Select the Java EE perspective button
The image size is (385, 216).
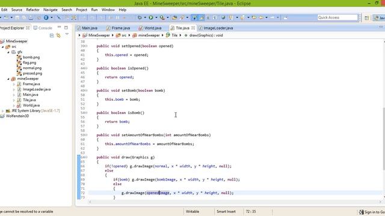tap(379, 18)
